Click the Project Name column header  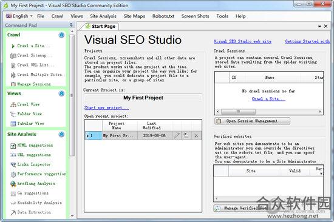pos(120,126)
